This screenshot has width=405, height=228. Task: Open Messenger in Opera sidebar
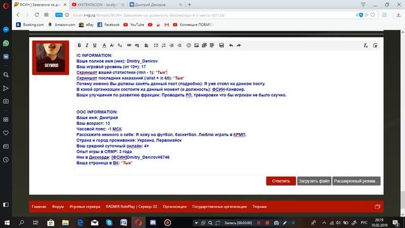6,30
